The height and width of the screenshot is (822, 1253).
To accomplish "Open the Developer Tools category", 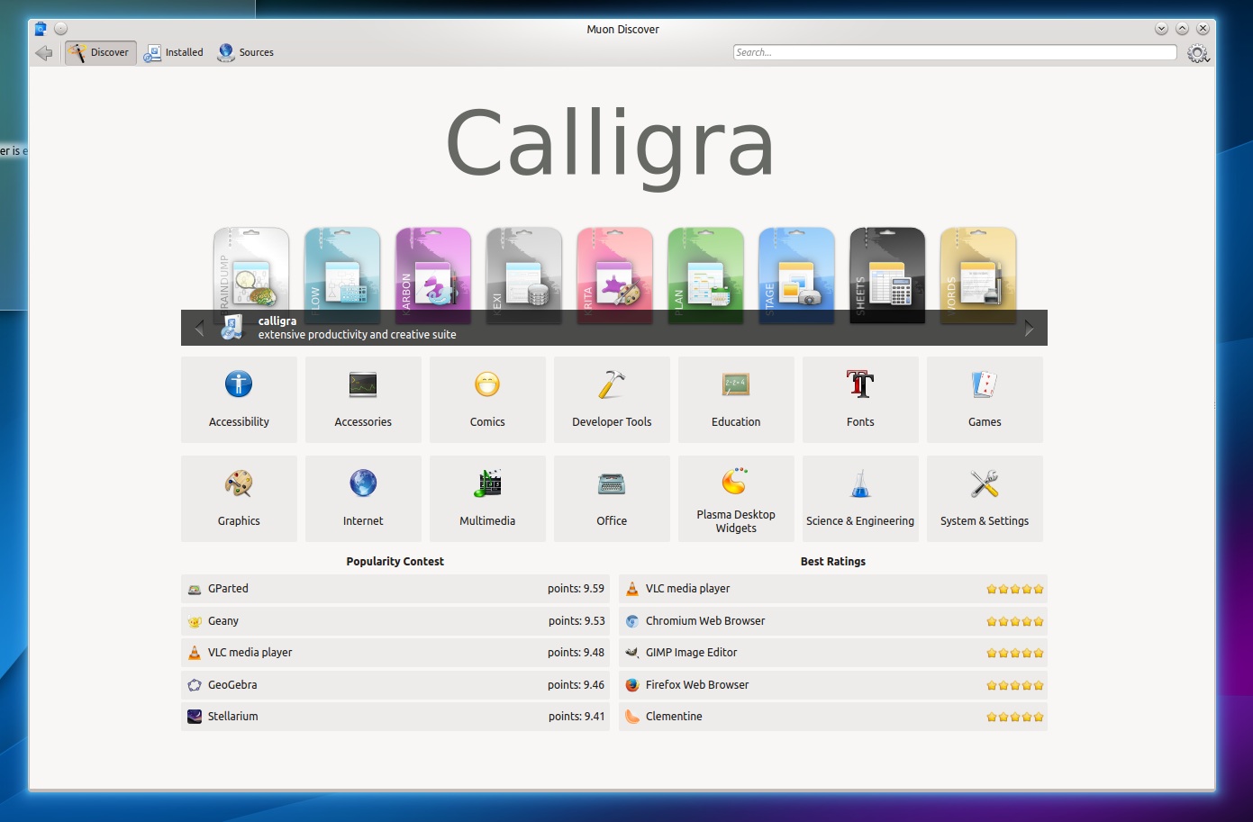I will click(612, 400).
